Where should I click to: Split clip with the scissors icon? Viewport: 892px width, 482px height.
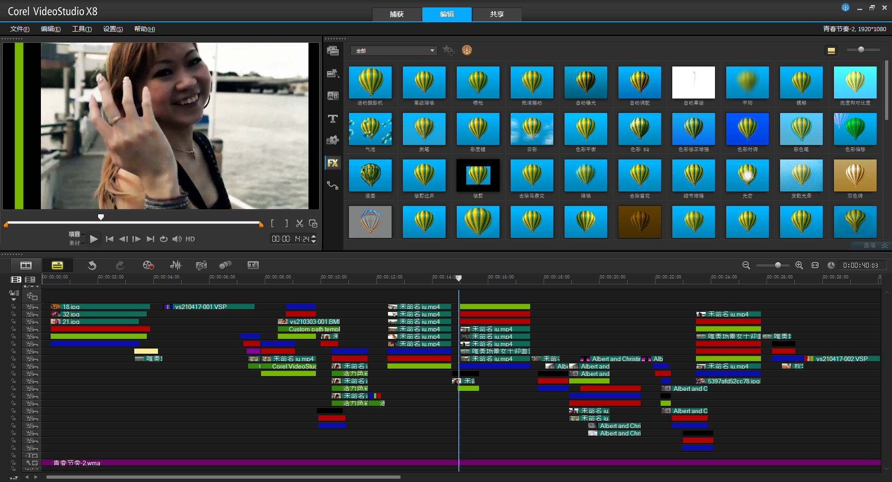[x=300, y=224]
